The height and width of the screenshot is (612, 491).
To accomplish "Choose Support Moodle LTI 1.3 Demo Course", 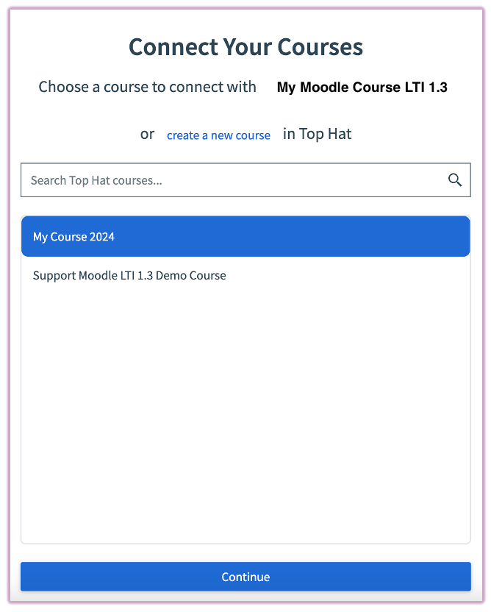I will [x=129, y=276].
